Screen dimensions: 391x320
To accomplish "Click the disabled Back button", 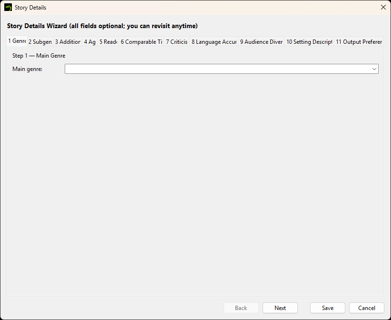I will point(241,308).
